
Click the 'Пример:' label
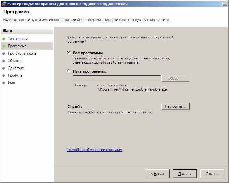[80, 85]
